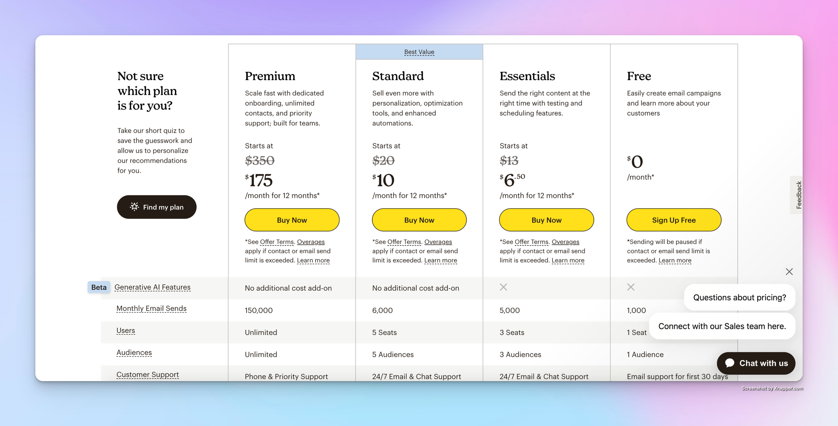The width and height of the screenshot is (838, 426).
Task: Open Overages link under Standard plan
Action: [x=438, y=241]
